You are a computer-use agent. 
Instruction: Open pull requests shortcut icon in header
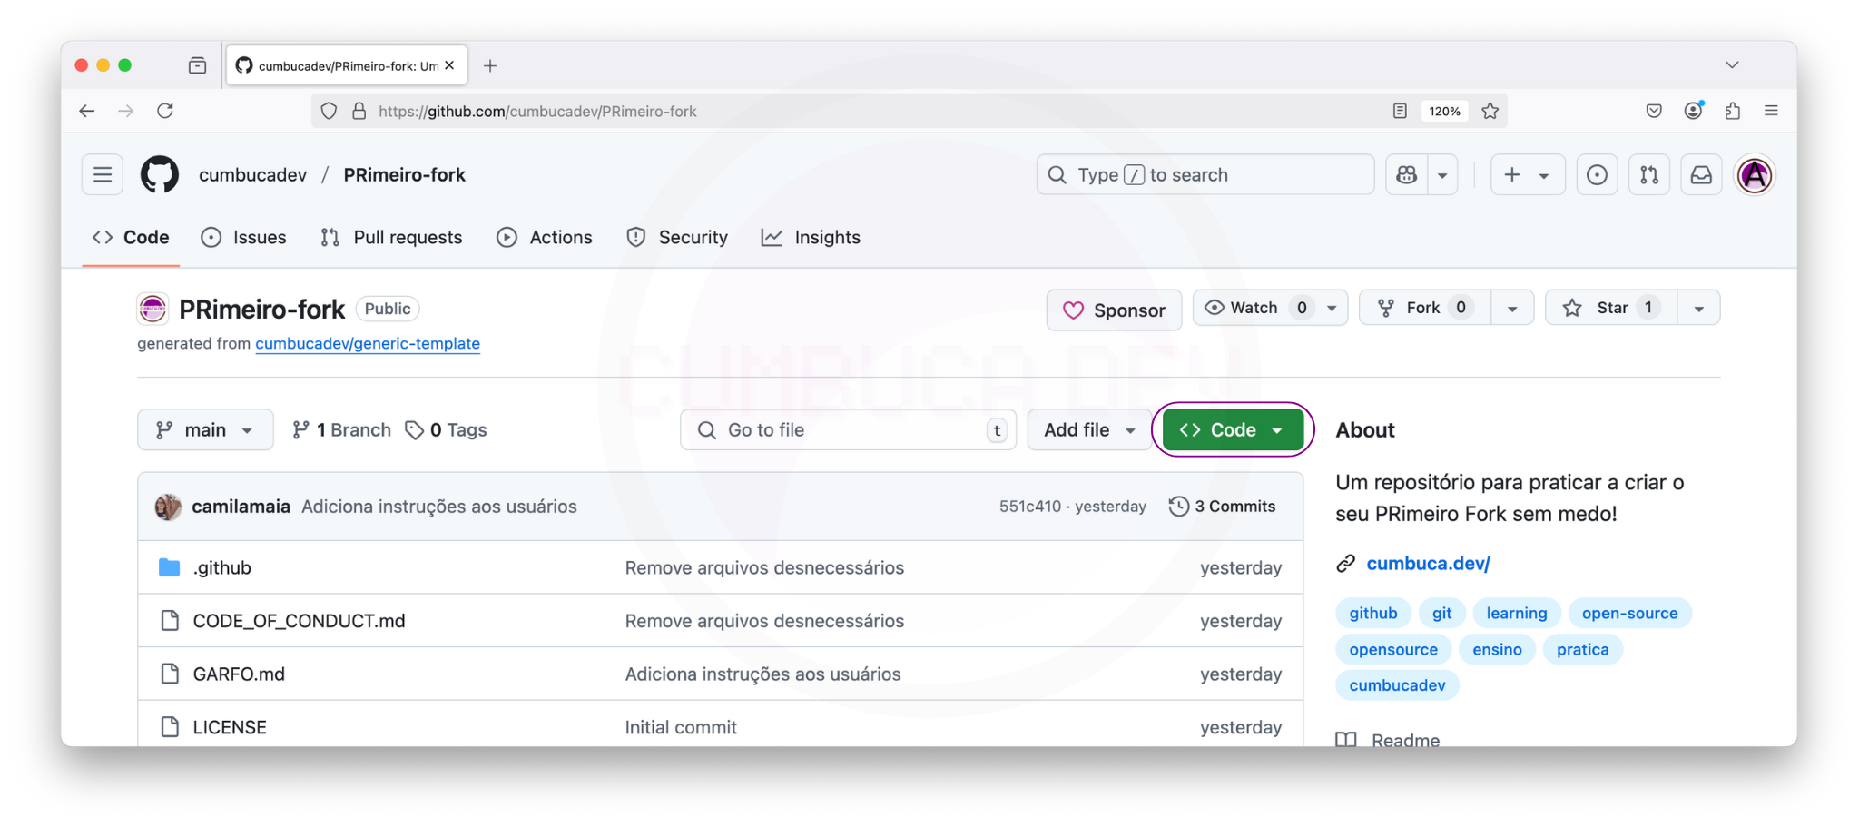1648,174
